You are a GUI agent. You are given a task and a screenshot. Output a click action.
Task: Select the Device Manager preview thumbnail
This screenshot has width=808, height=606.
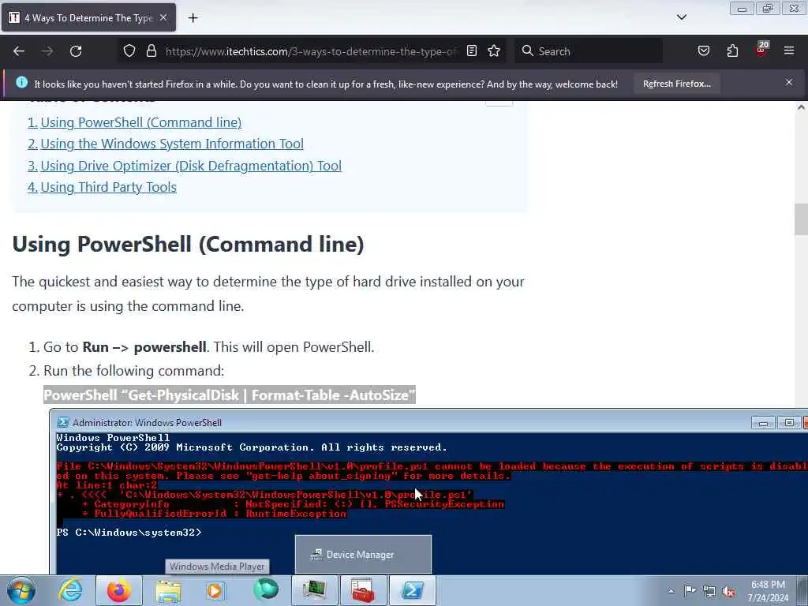tap(363, 555)
